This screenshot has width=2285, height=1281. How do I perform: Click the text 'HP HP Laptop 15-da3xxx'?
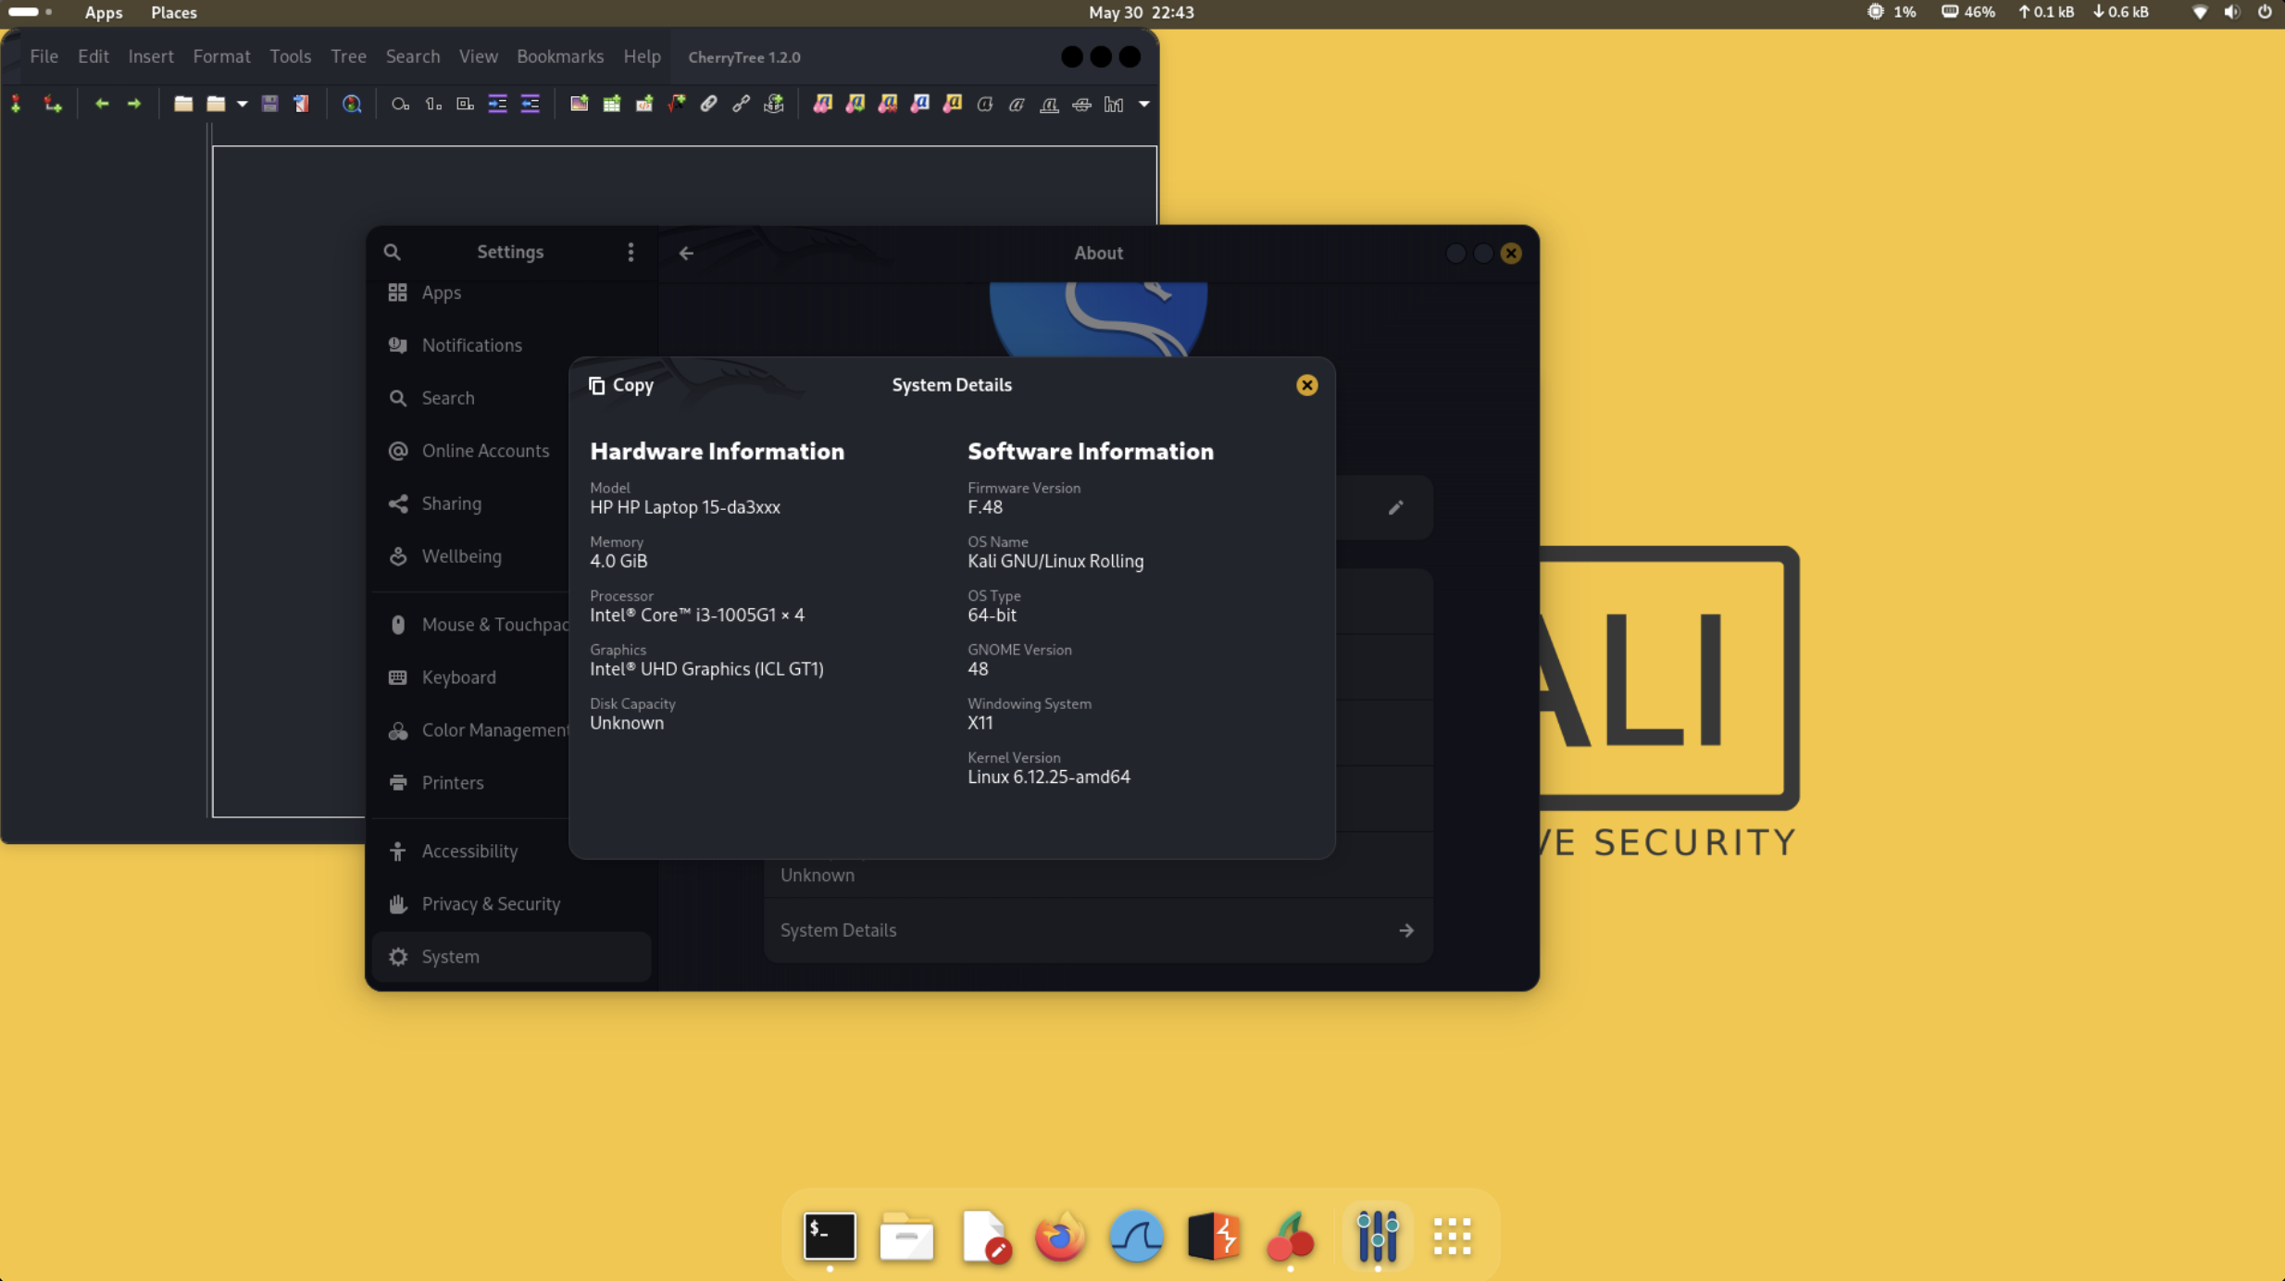pyautogui.click(x=684, y=507)
